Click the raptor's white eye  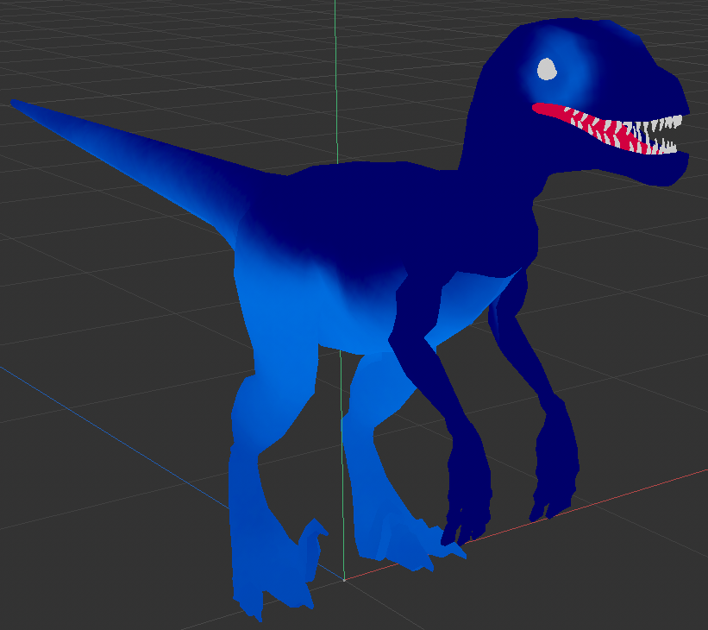click(546, 69)
